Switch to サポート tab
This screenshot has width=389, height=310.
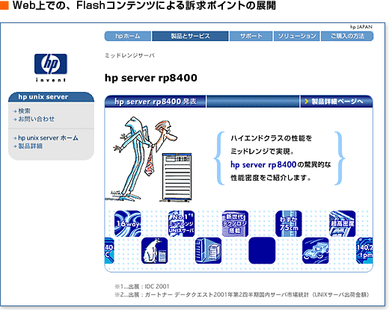pos(251,36)
